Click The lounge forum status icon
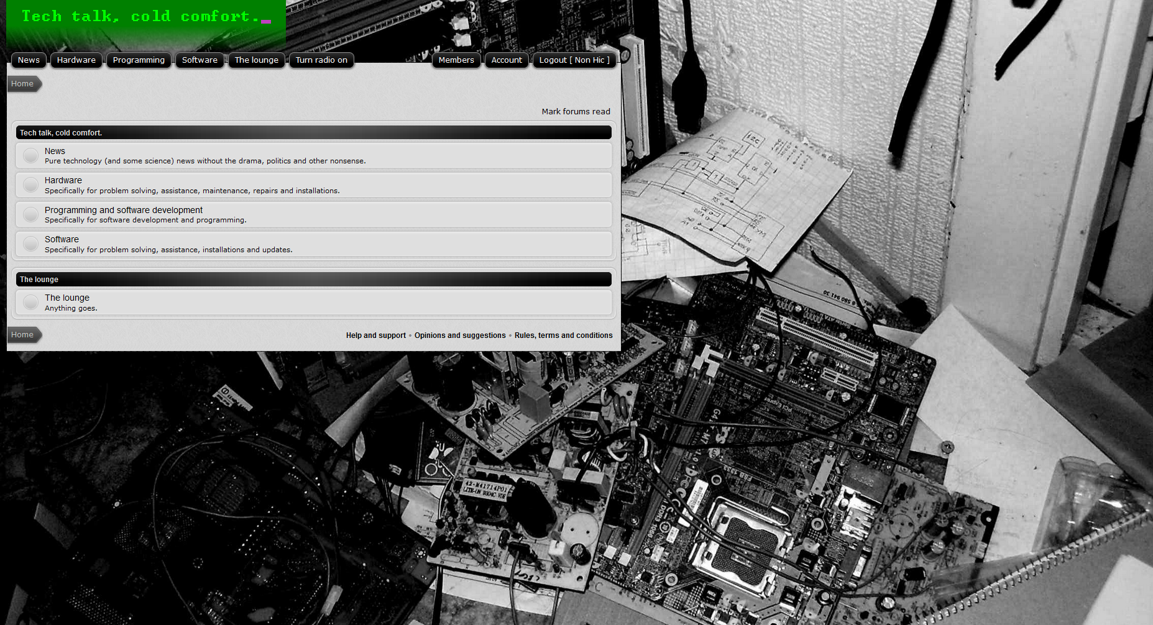The image size is (1153, 625). 30,303
